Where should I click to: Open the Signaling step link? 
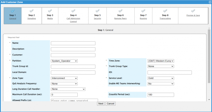pyautogui.click(x=32, y=18)
